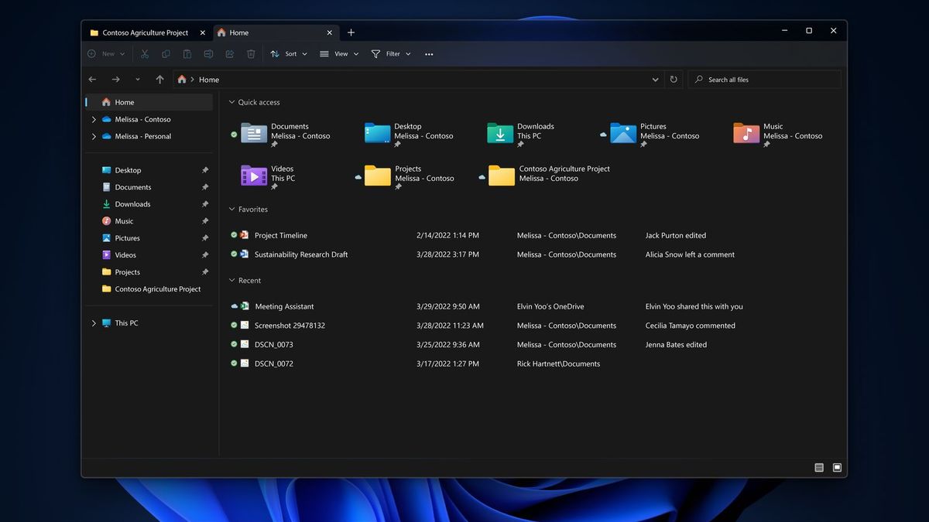This screenshot has width=929, height=522.
Task: Click 'Alicia Snow left a comment' activity
Action: tap(691, 254)
